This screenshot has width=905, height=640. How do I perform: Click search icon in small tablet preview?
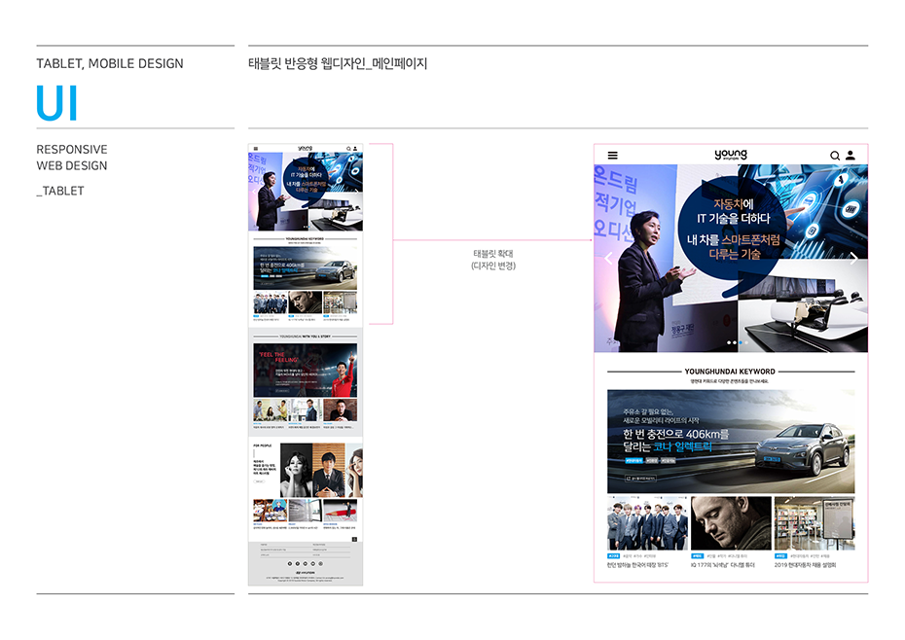click(x=348, y=149)
